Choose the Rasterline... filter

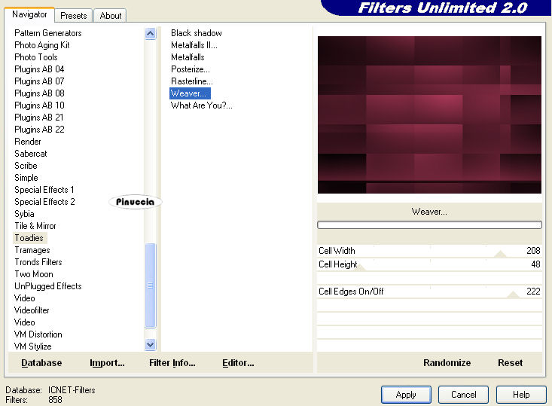point(192,81)
